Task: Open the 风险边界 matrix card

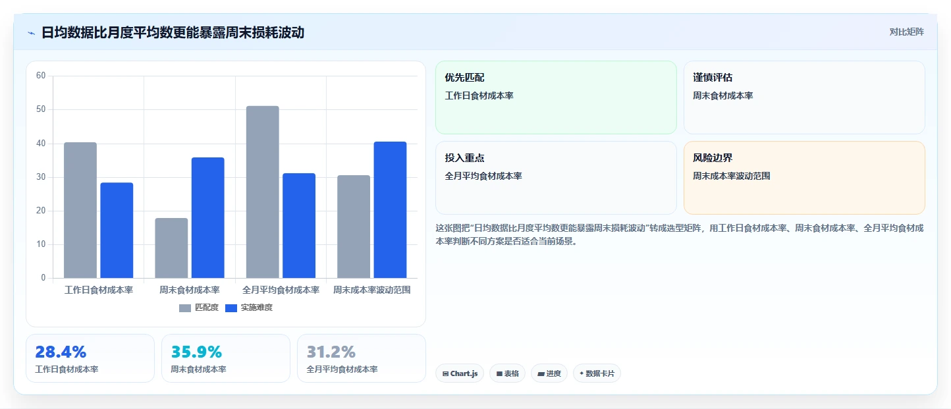Action: click(804, 178)
